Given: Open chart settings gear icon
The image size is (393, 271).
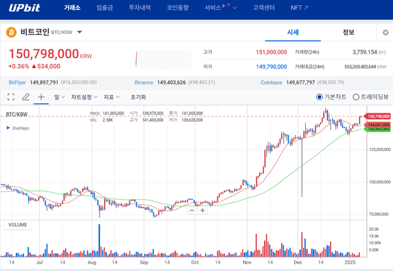Looking at the screenshot, I should (x=385, y=32).
